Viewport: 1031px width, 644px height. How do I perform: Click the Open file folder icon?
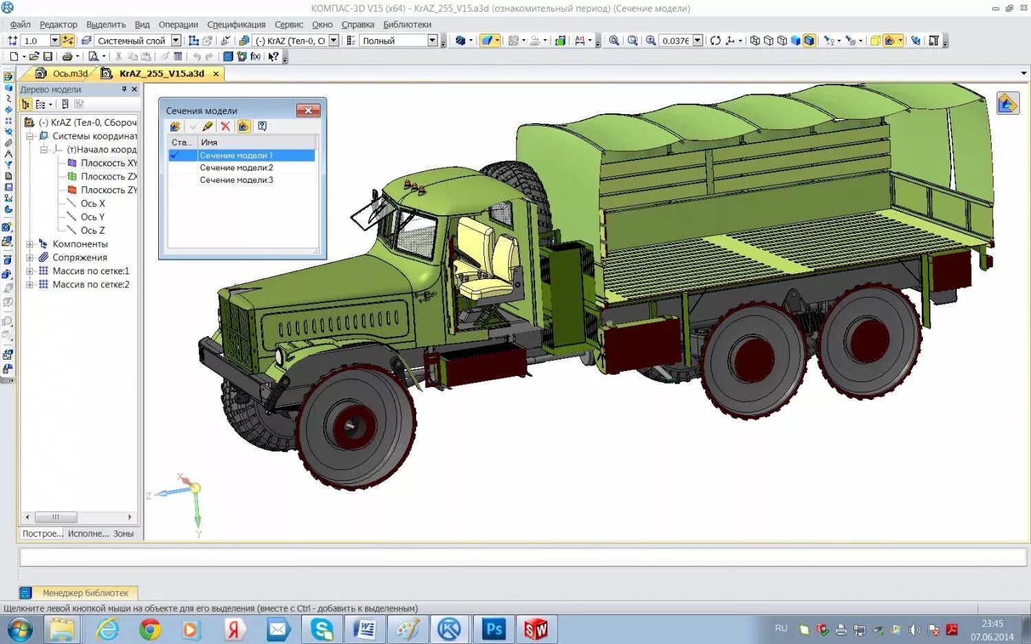click(34, 56)
